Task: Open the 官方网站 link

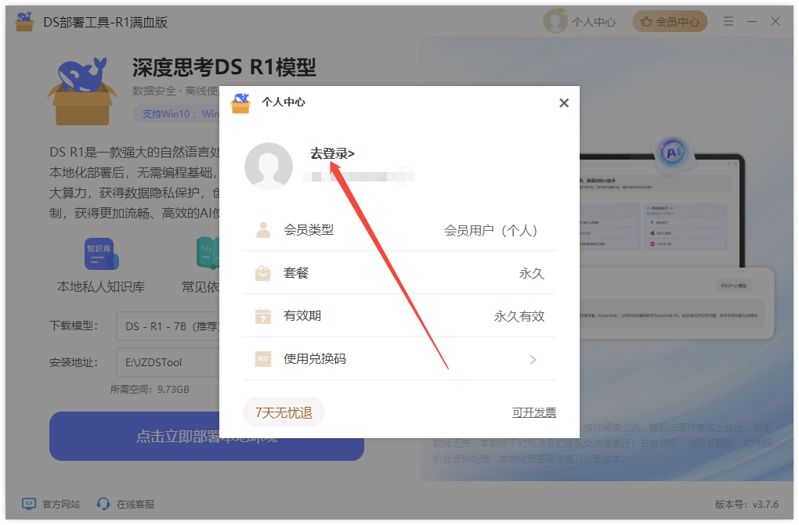Action: point(61,504)
